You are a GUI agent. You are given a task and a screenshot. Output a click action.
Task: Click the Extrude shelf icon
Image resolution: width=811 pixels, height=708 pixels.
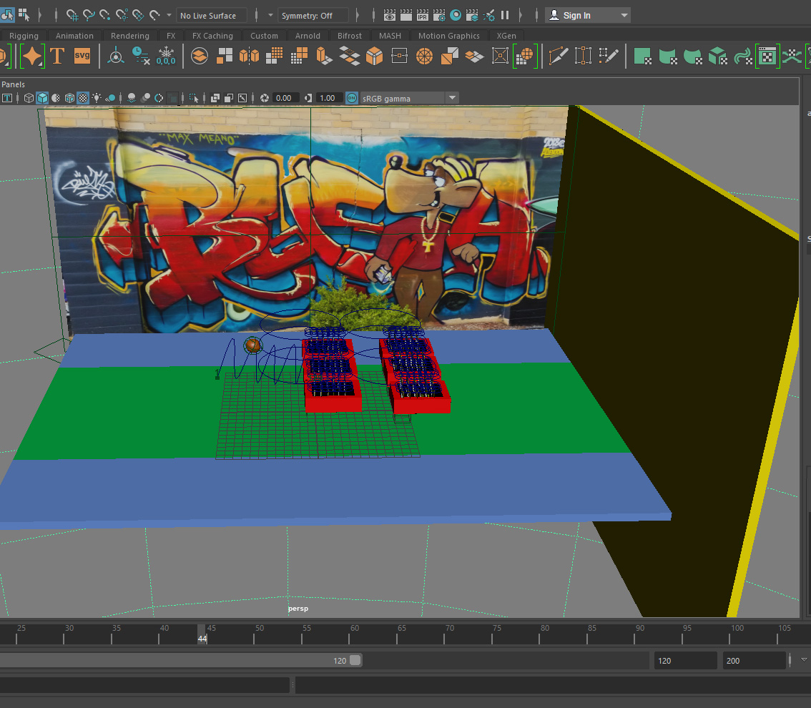pyautogui.click(x=324, y=56)
